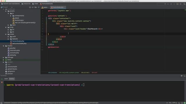Viewport: 186px width, 104px height.
Task: Collapse the assets folder
Action: click(6, 11)
